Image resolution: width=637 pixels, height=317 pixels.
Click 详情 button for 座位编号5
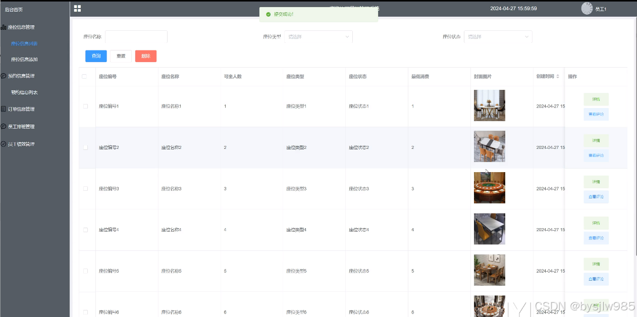pos(596,264)
